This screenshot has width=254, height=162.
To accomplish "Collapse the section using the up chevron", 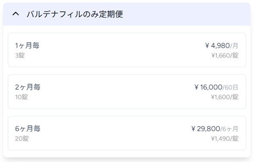I will [16, 14].
